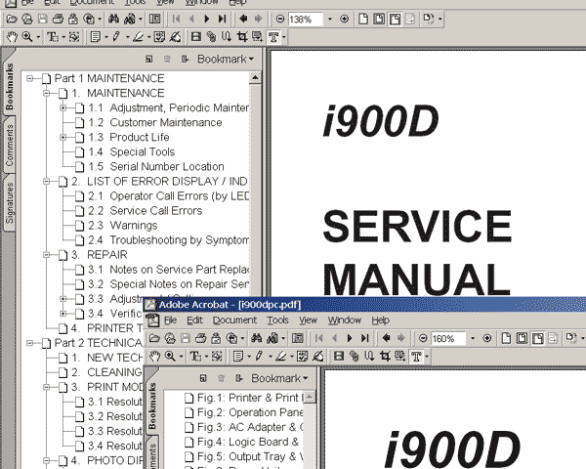This screenshot has height=469, width=586.
Task: Open the Fig.4: Logic Board bookmark
Action: point(248,442)
